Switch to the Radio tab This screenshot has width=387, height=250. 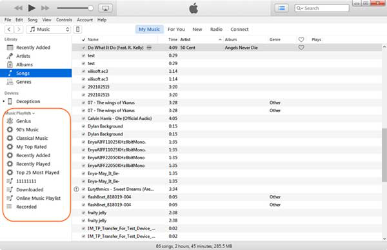coord(216,30)
